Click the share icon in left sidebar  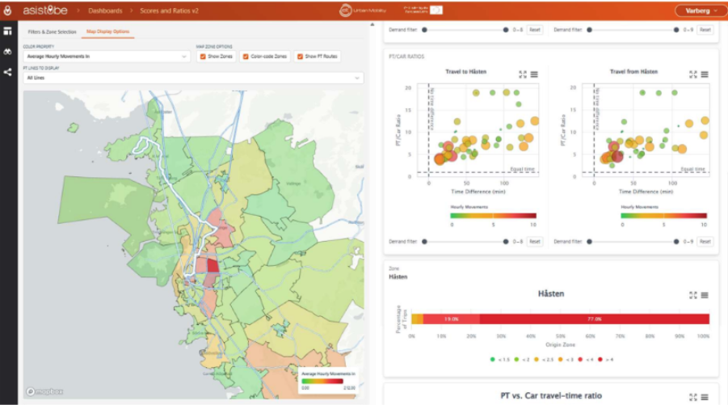(7, 72)
